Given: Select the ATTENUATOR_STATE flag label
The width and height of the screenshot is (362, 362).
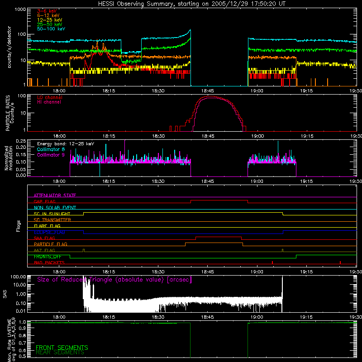Looking at the screenshot, I should point(55,195).
